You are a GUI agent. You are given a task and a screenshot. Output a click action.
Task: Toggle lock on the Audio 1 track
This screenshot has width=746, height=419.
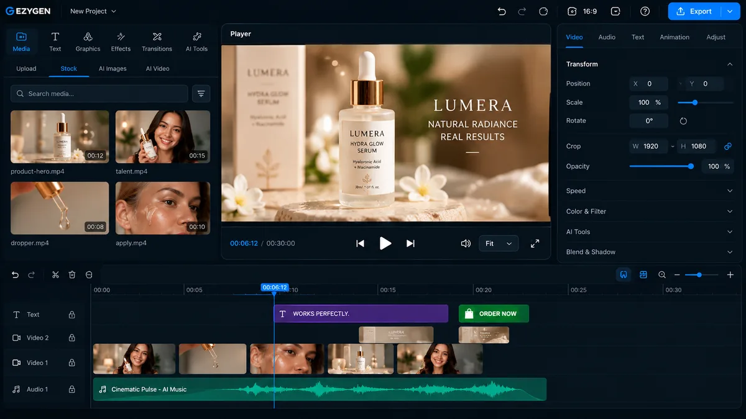pyautogui.click(x=71, y=389)
